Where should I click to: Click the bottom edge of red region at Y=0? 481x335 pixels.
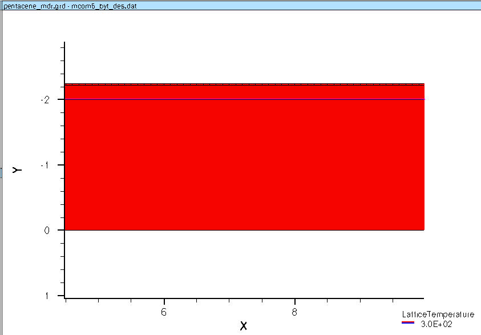(x=244, y=230)
